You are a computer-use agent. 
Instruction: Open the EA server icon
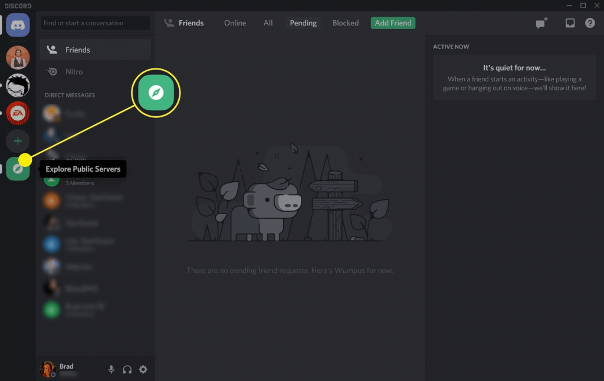click(x=18, y=113)
